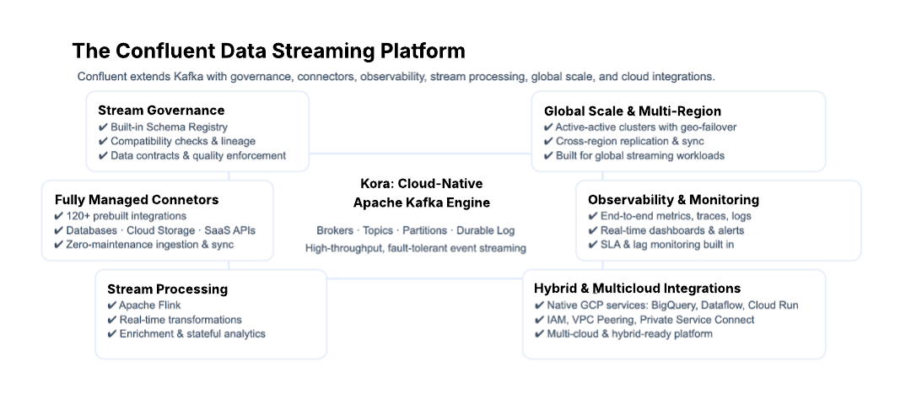The image size is (911, 405).
Task: Click the 'Apache Flink' bullet
Action: pyautogui.click(x=150, y=305)
